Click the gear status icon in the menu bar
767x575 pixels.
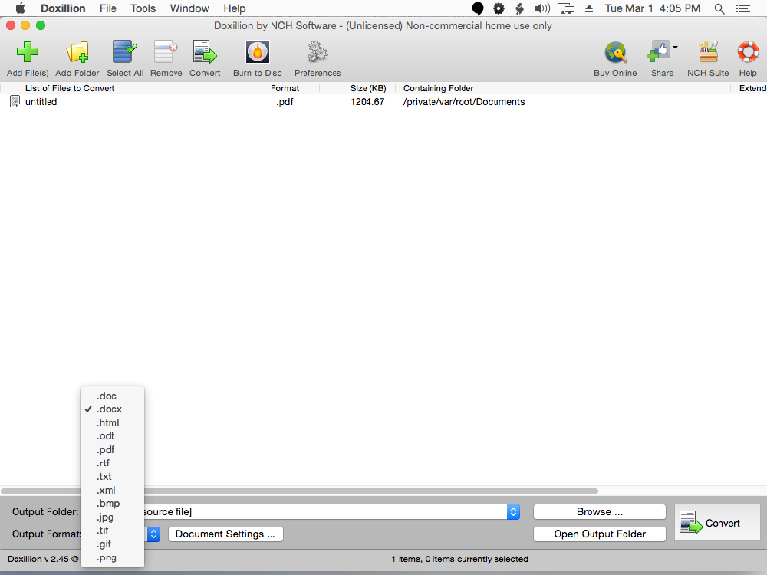coord(499,8)
